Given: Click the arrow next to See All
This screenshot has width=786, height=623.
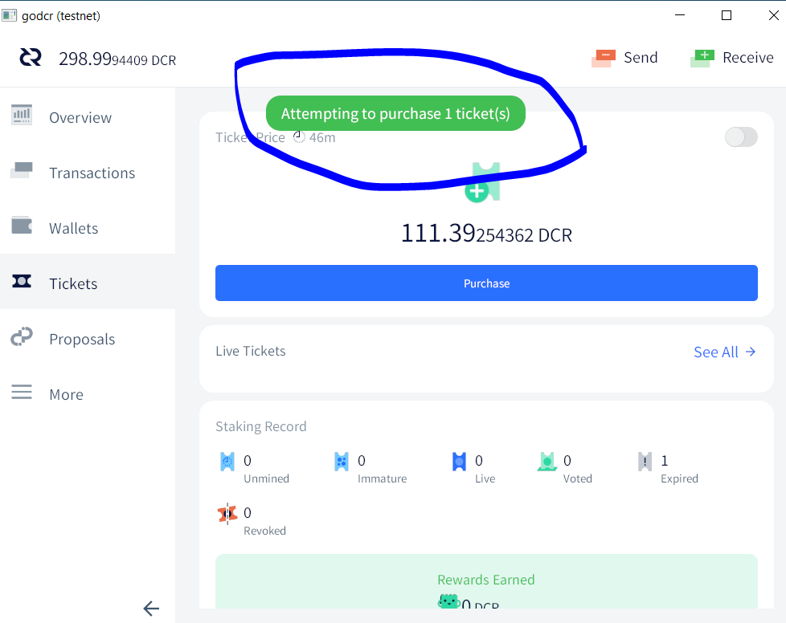Looking at the screenshot, I should coord(751,352).
